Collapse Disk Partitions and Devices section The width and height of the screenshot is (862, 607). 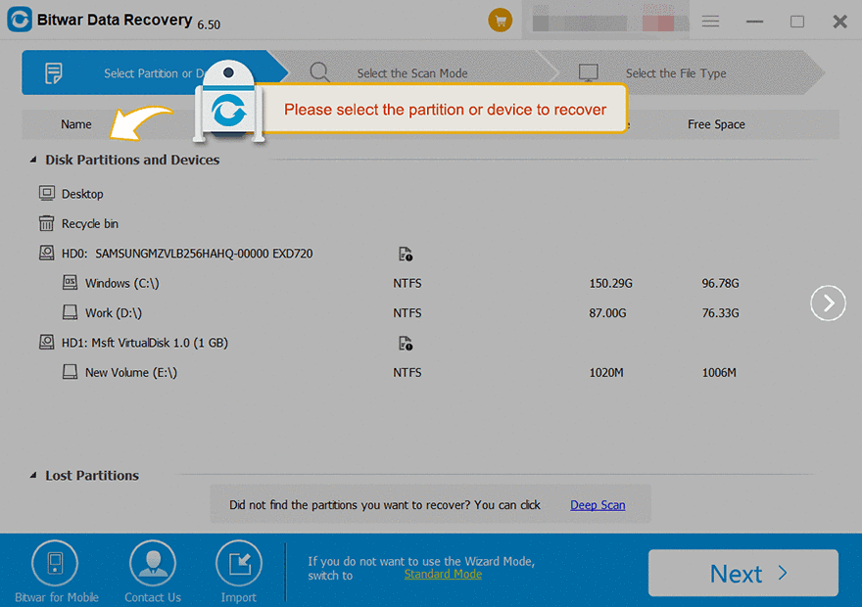click(34, 160)
